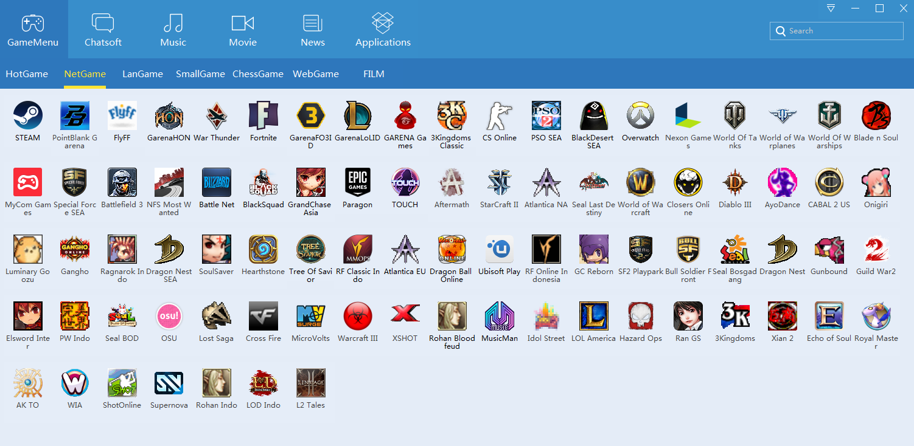This screenshot has height=446, width=914.
Task: Open Hazard Ops icon
Action: 641,316
